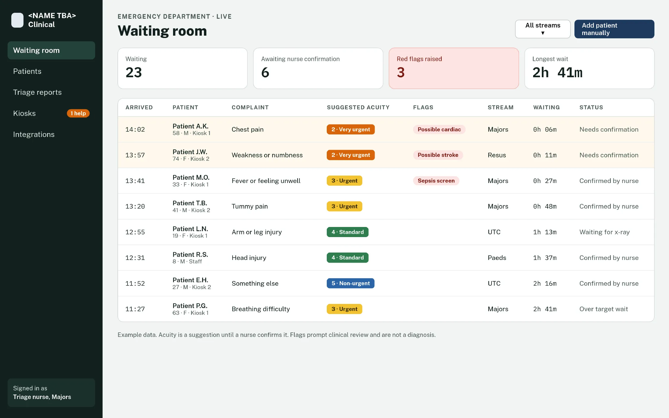Click the '1 help' kiosk badge
The height and width of the screenshot is (418, 669).
[78, 113]
